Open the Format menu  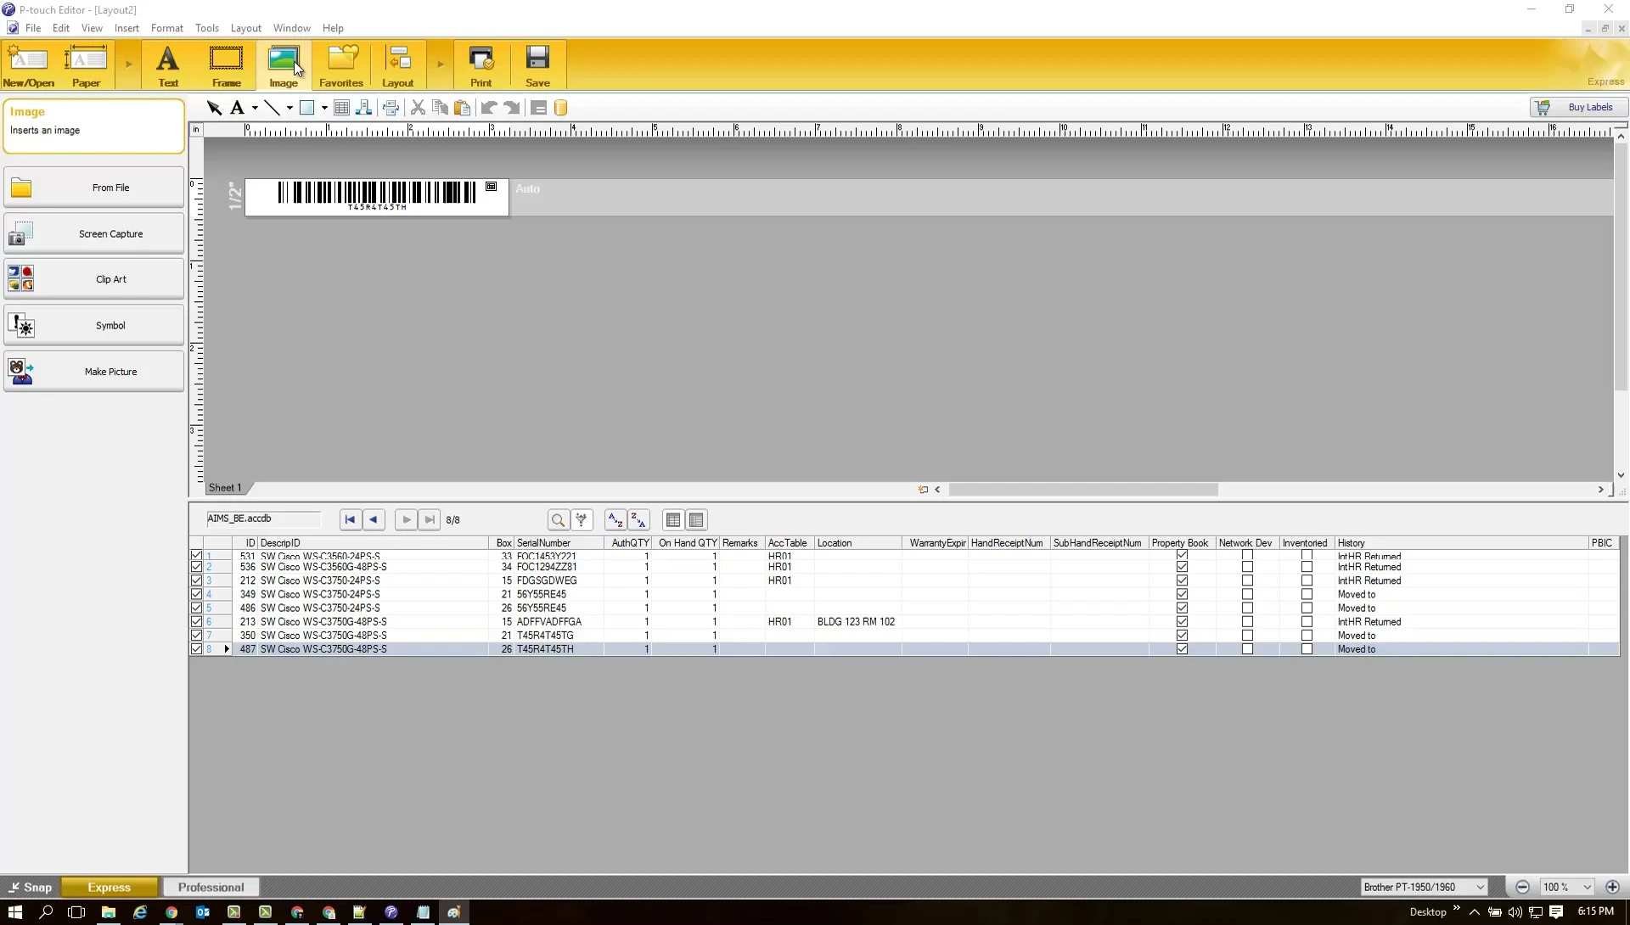click(167, 28)
